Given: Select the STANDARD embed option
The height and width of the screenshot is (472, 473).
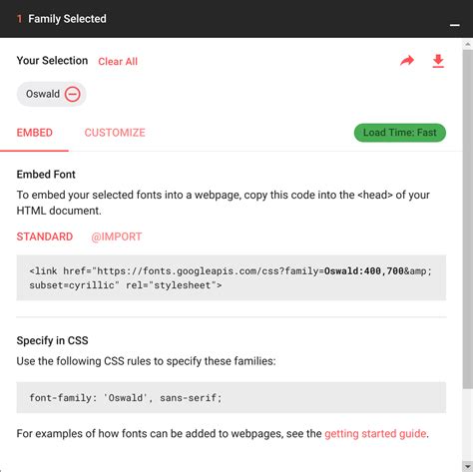Looking at the screenshot, I should [x=45, y=236].
